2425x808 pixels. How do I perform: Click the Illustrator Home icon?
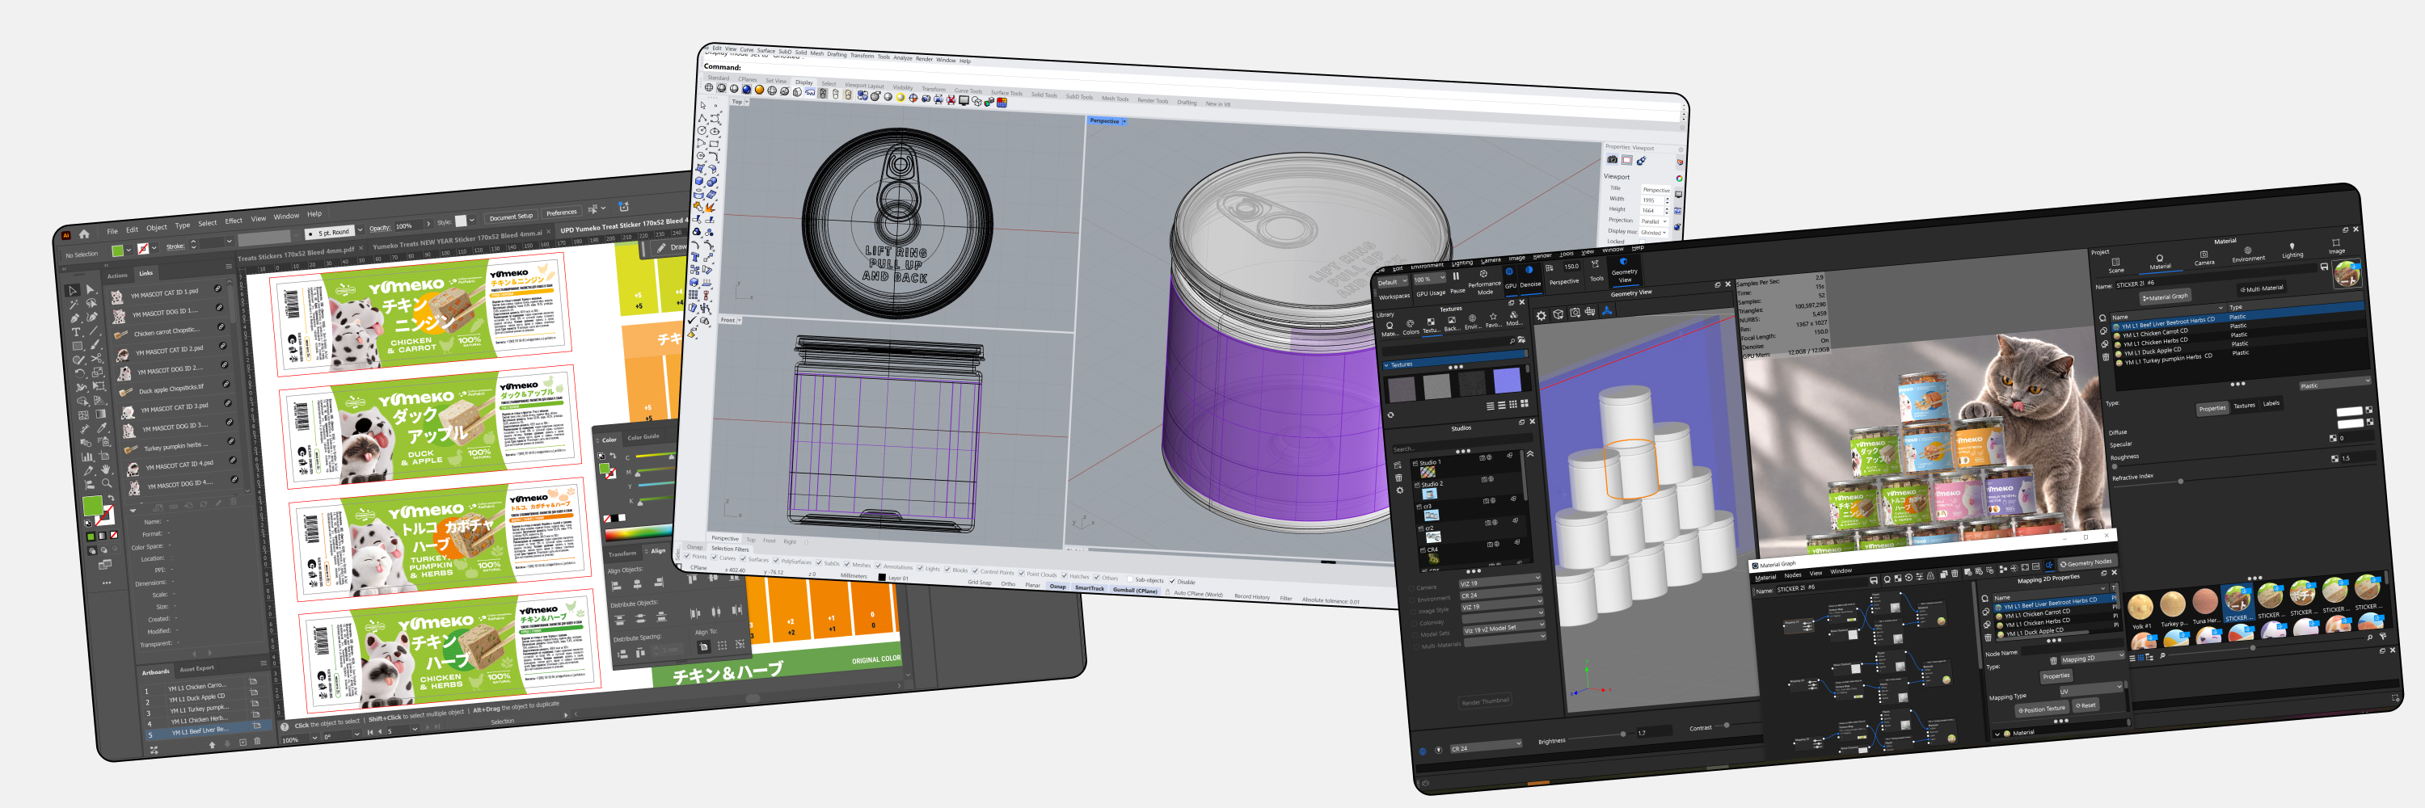click(x=84, y=234)
